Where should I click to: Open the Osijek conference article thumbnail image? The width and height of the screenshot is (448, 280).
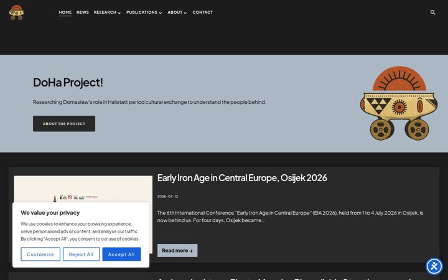tap(83, 189)
